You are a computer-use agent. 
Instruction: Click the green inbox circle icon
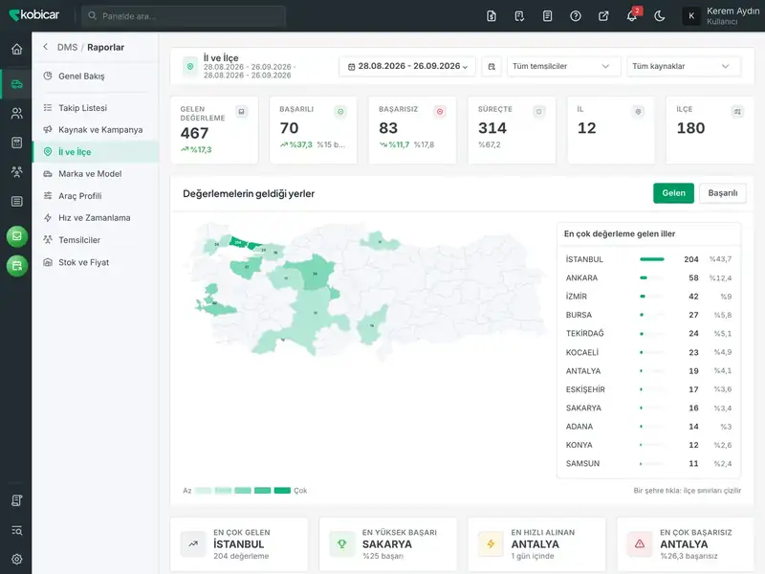tap(16, 236)
